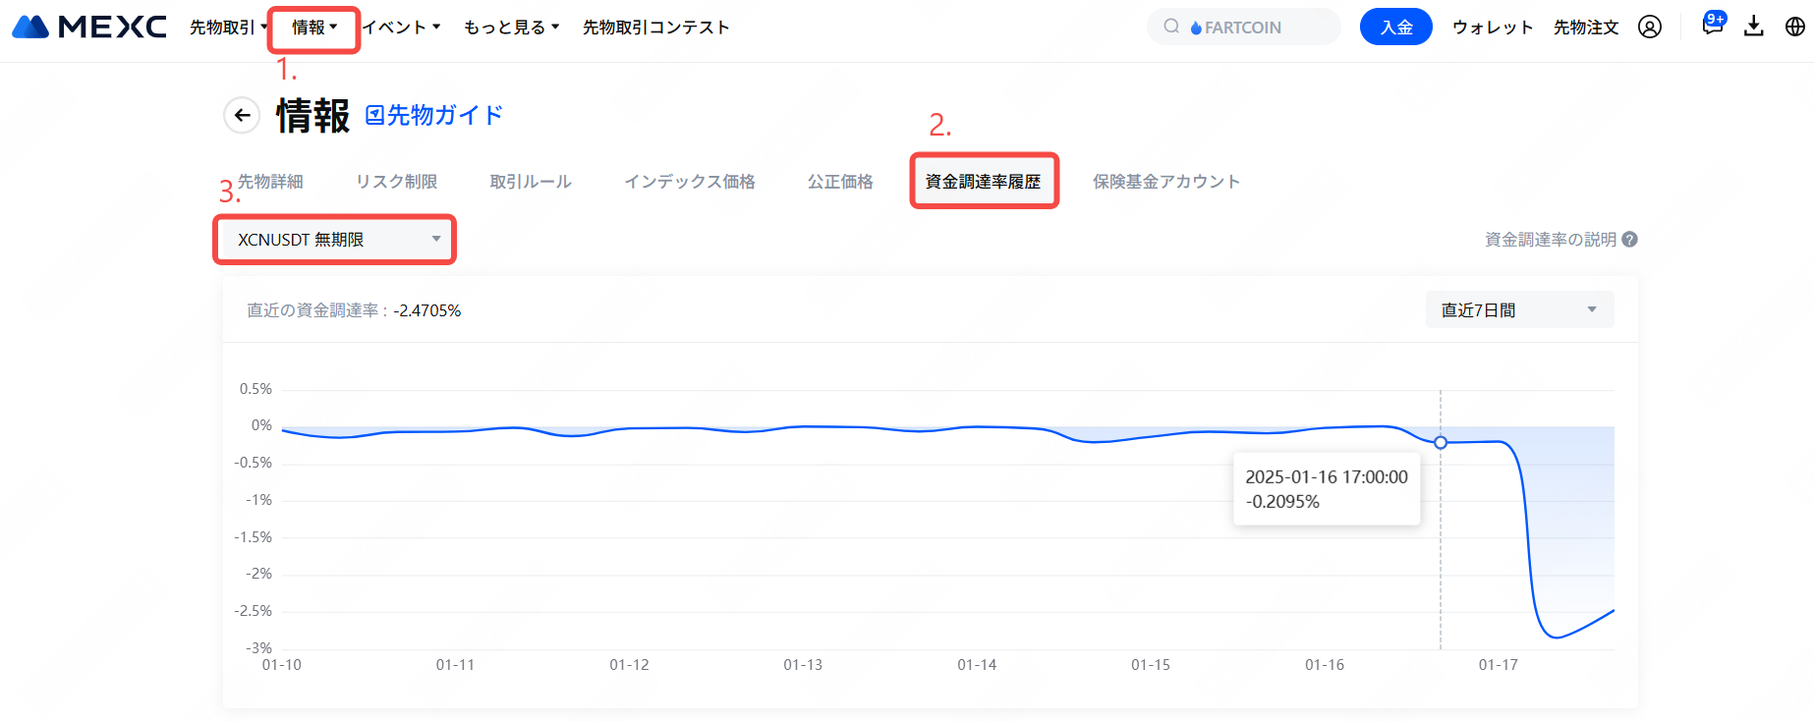Open the 情報 menu in navigation
The width and height of the screenshot is (1814, 722).
tap(313, 28)
